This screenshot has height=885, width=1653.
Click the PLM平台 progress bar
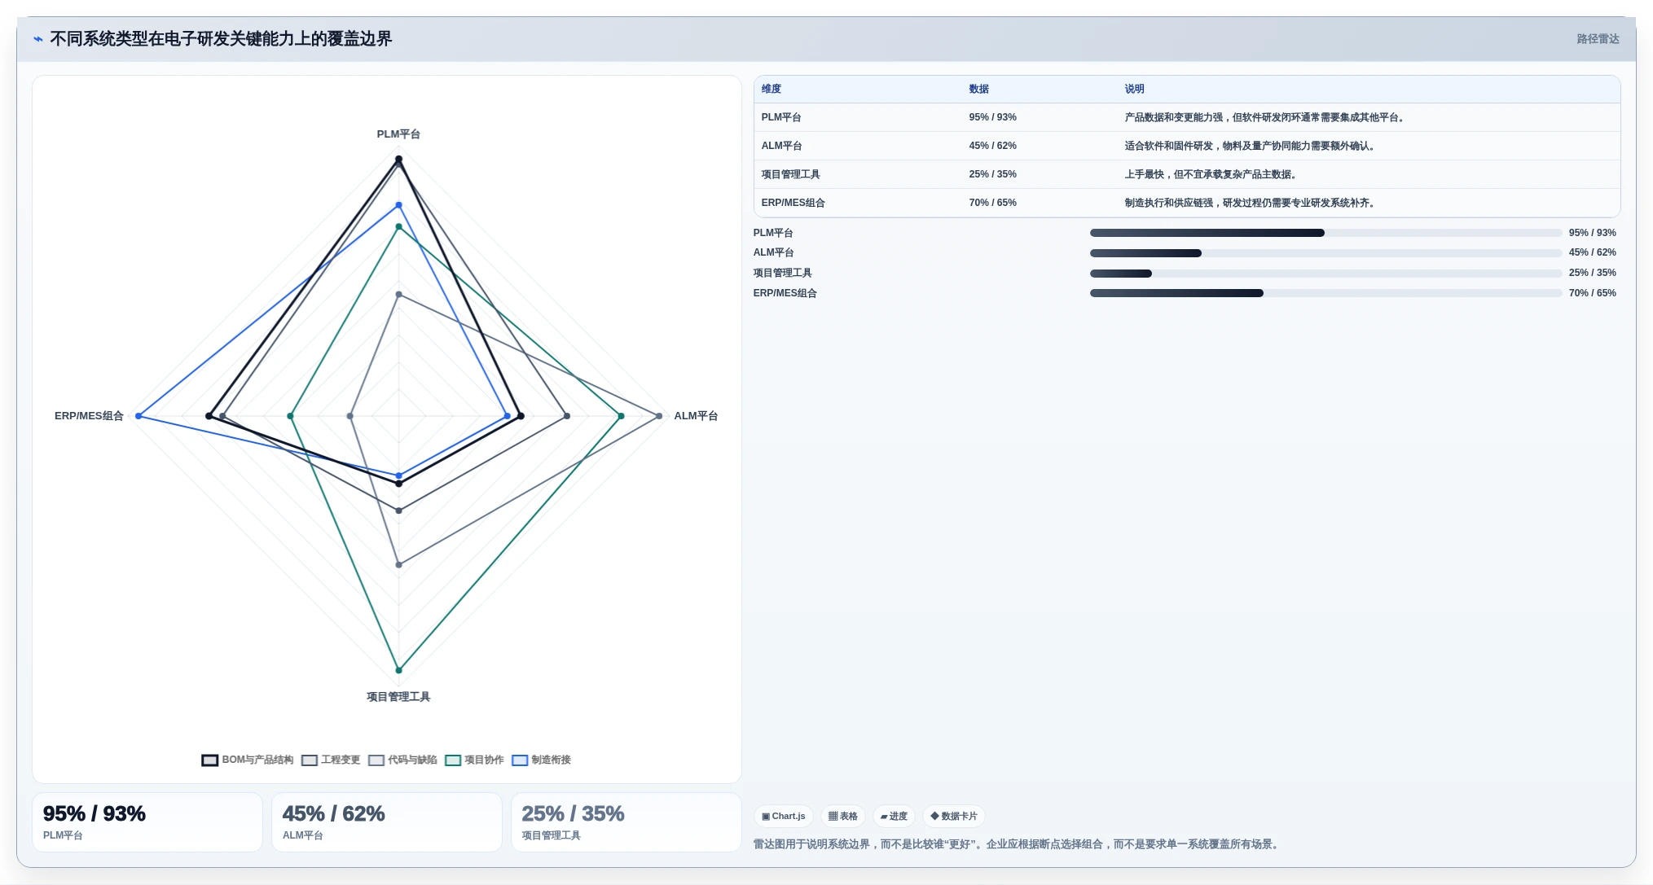point(1325,233)
